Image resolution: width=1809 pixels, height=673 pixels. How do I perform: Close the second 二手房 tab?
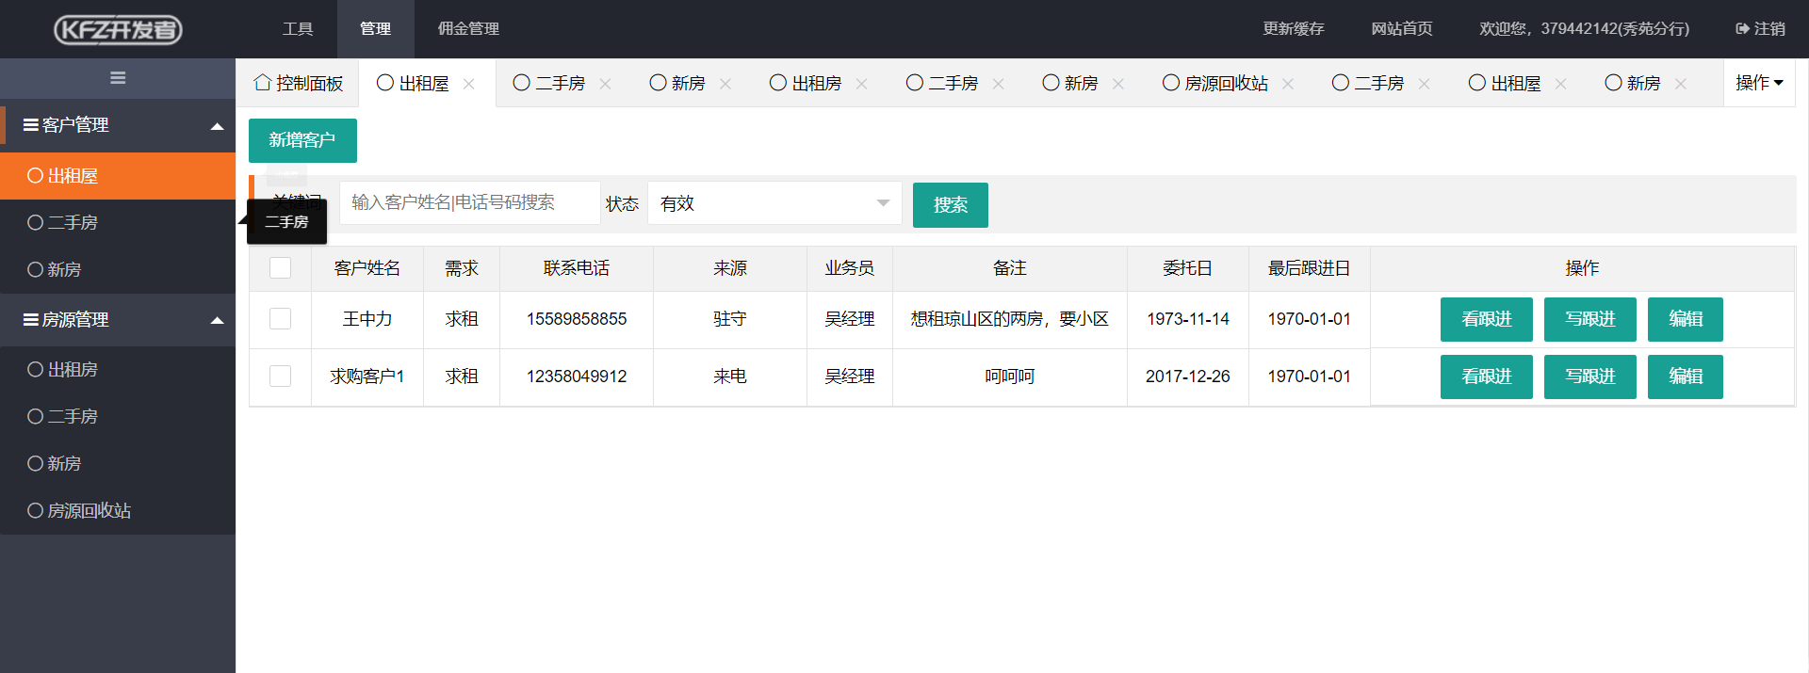[998, 84]
